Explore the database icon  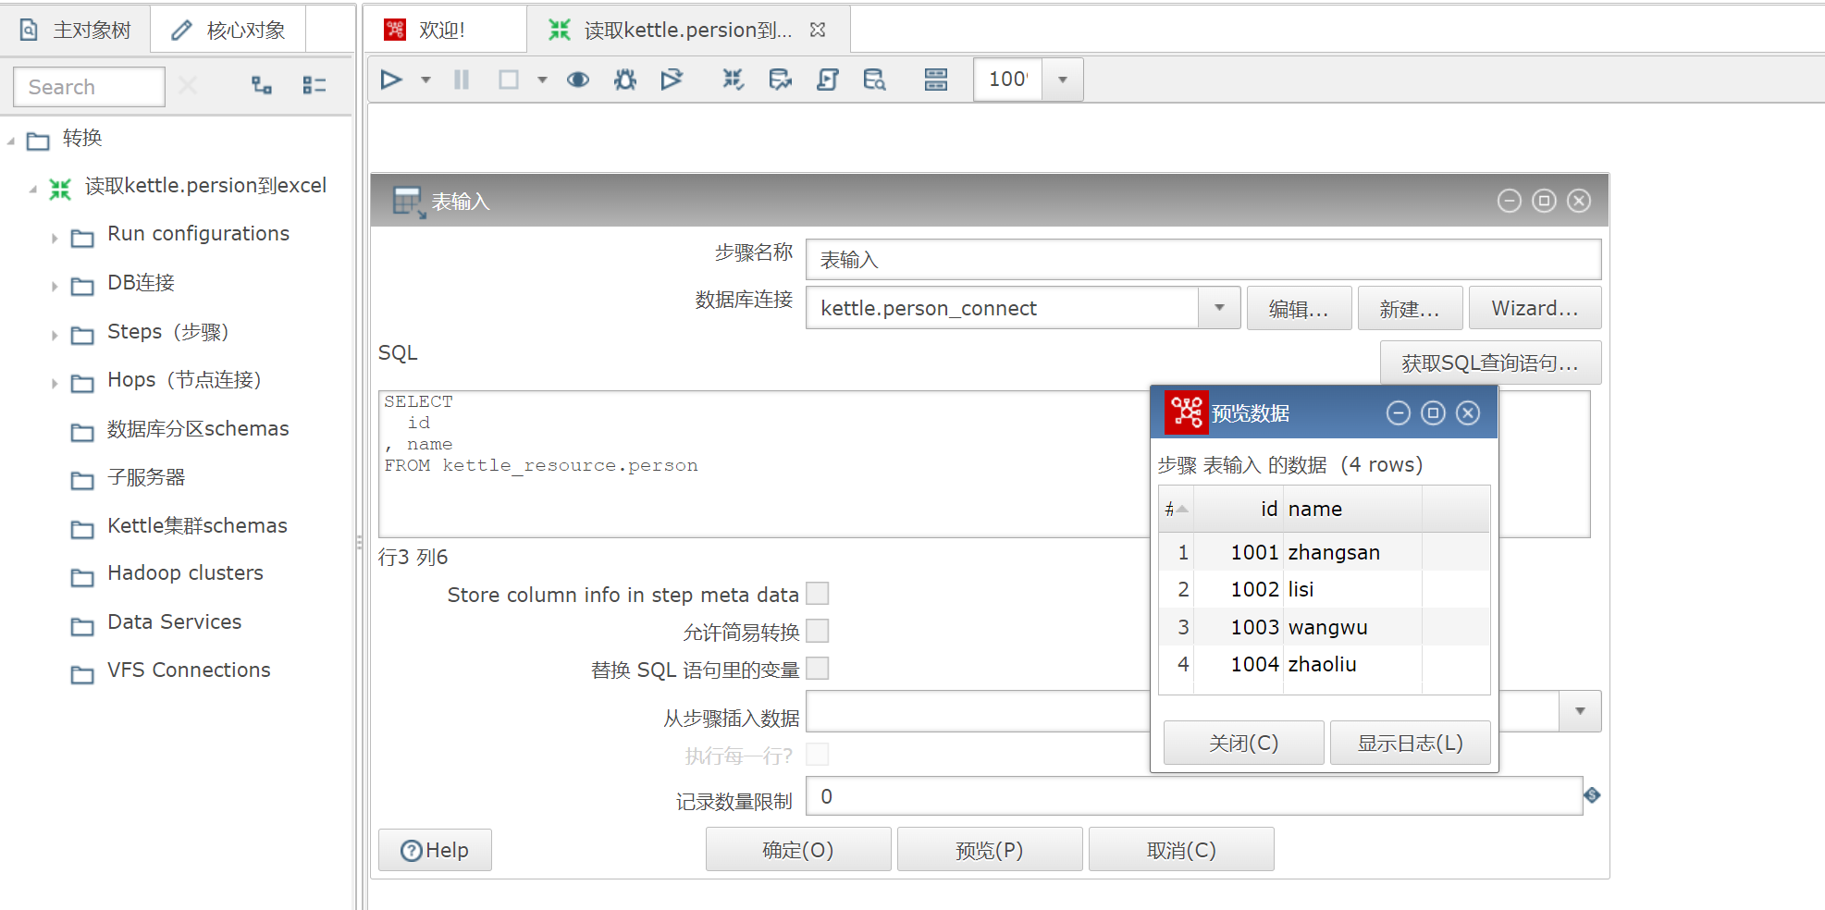(x=874, y=80)
